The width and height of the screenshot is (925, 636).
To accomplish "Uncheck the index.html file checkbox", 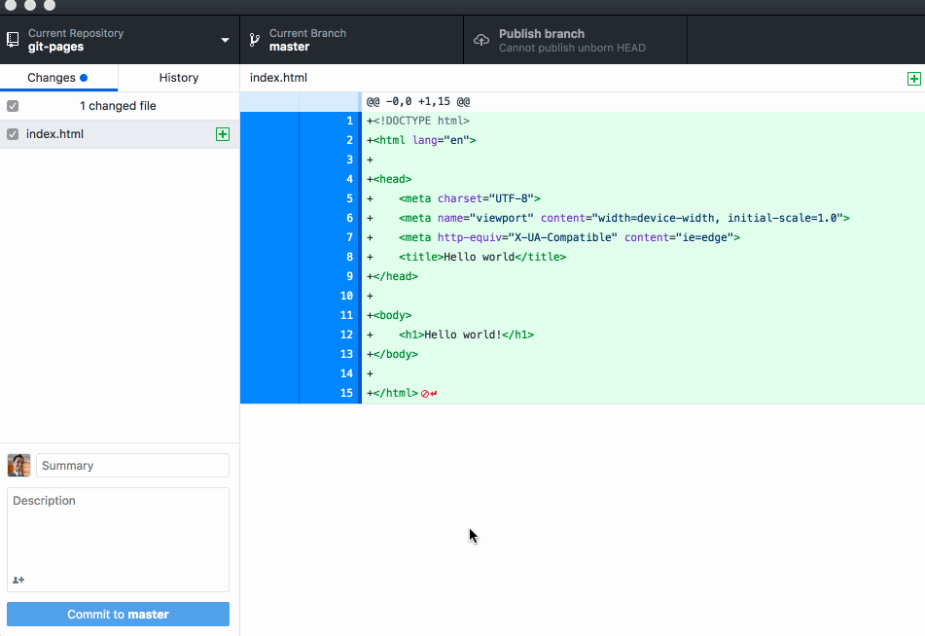I will point(12,134).
